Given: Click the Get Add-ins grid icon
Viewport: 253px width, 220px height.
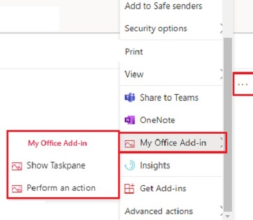Looking at the screenshot, I should 129,188.
